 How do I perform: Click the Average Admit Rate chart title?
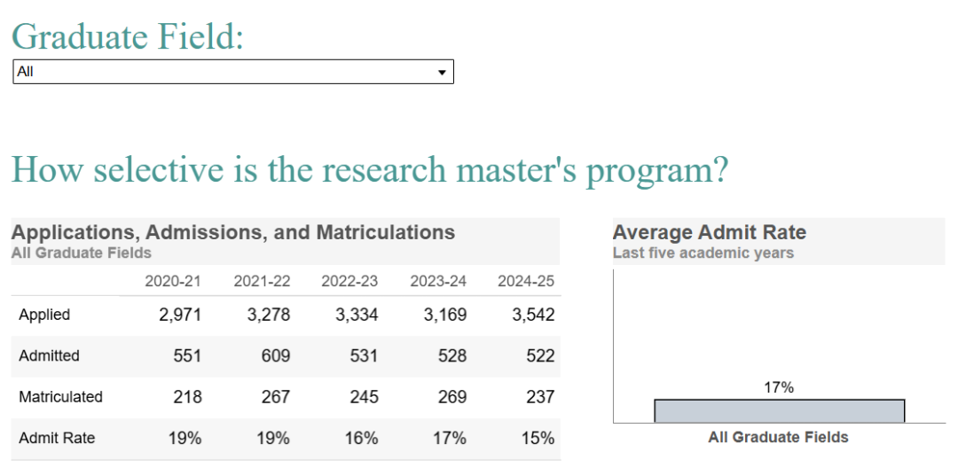(x=710, y=233)
